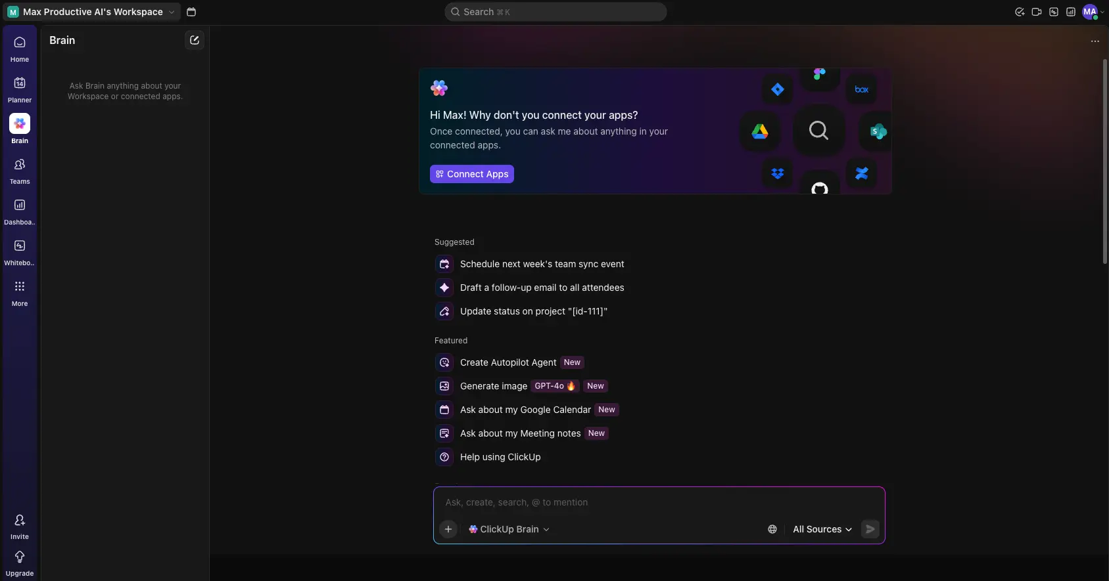Click the Box app icon

tap(862, 89)
